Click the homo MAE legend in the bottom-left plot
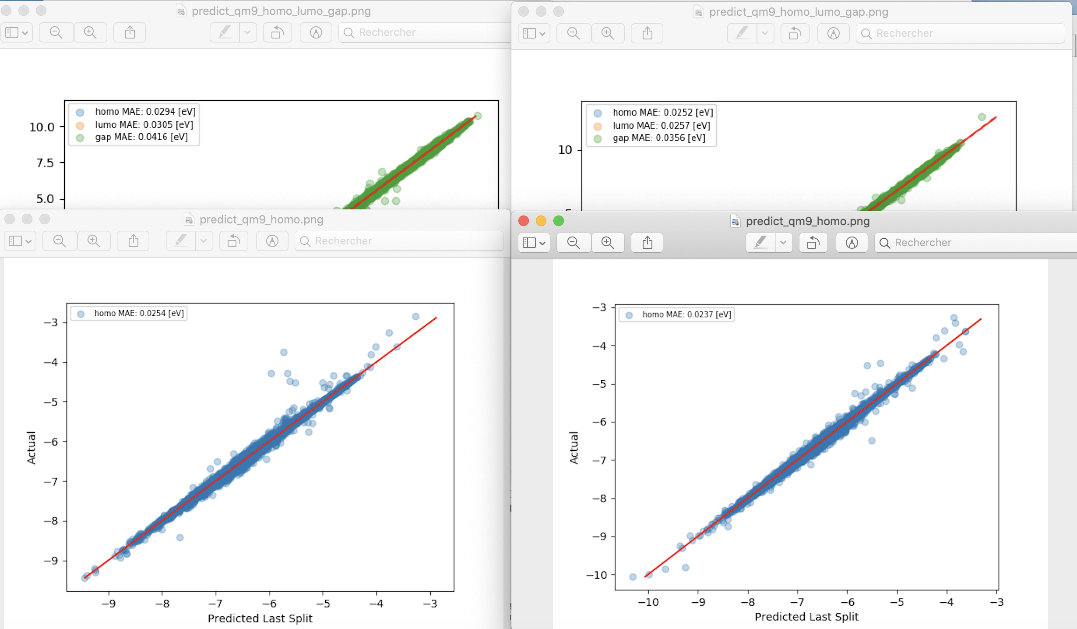 coord(129,313)
